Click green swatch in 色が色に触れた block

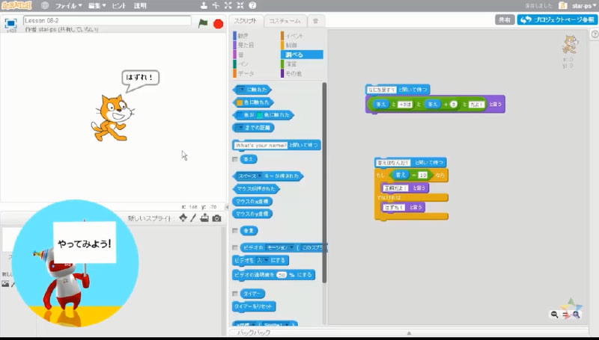point(259,115)
